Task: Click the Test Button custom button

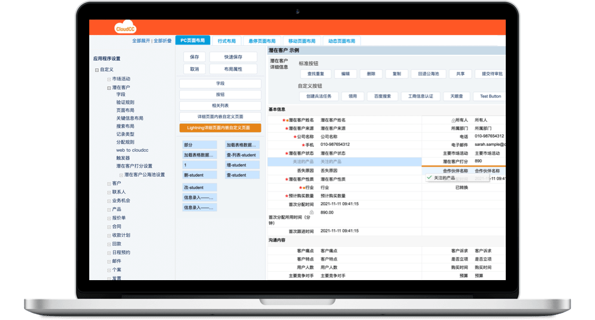Action: point(490,96)
